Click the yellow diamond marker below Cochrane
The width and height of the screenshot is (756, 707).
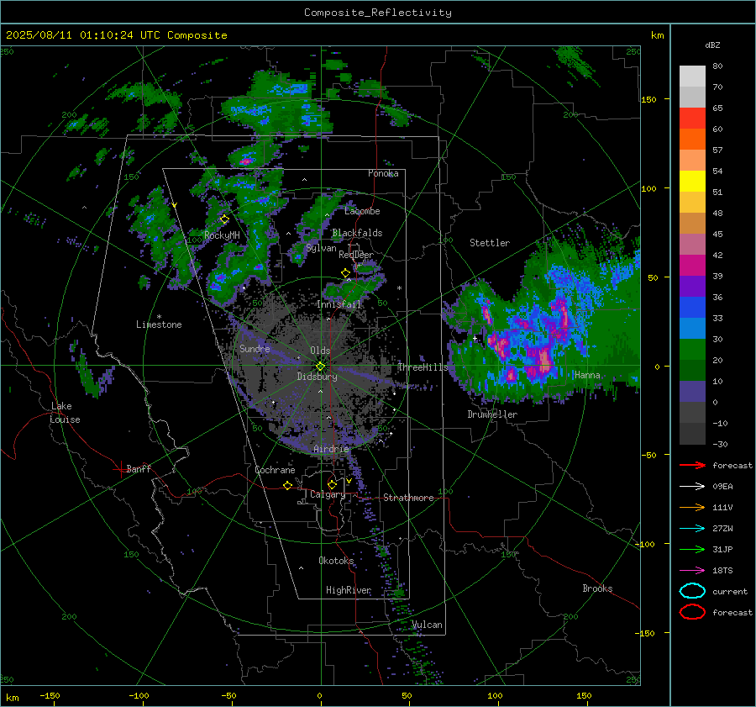coord(287,485)
